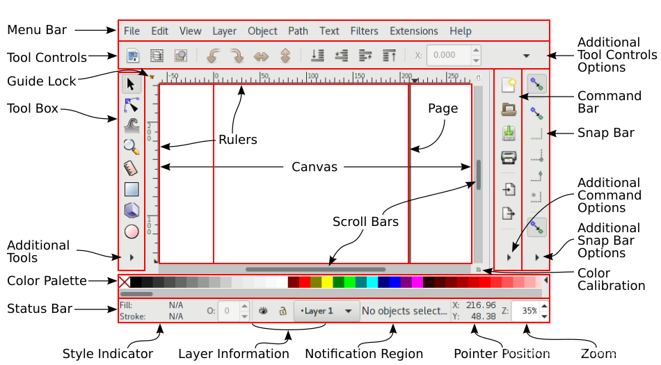The height and width of the screenshot is (365, 661).
Task: Rotate selection 90° counter-clockwise
Action: click(x=214, y=55)
